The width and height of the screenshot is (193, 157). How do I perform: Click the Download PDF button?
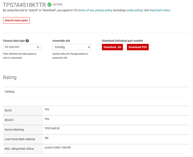tap(138, 47)
